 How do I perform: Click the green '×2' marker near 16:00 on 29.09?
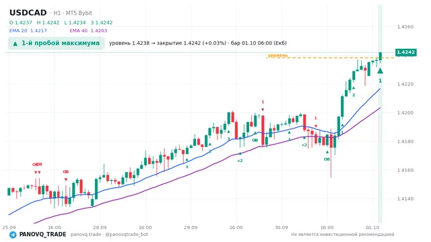click(240, 161)
